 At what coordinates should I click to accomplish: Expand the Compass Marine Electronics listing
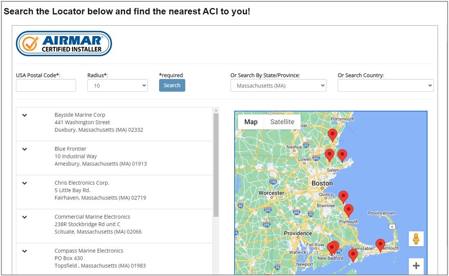(x=24, y=251)
